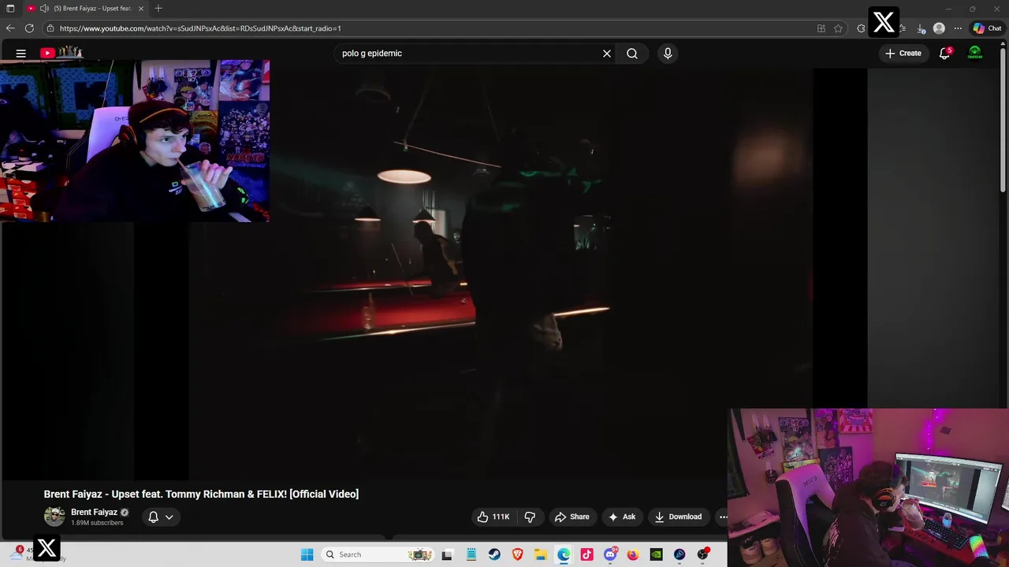Viewport: 1009px width, 567px height.
Task: Select the browser address bar URL
Action: pyautogui.click(x=200, y=28)
